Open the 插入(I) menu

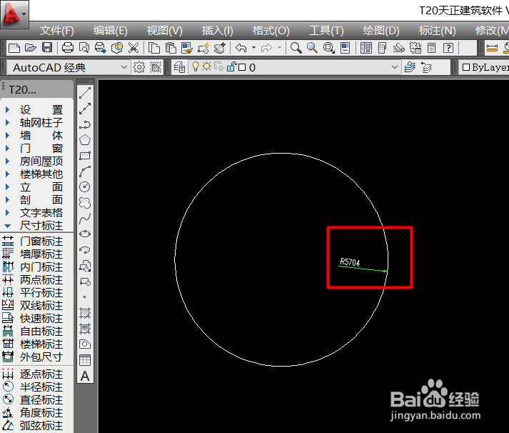point(218,31)
